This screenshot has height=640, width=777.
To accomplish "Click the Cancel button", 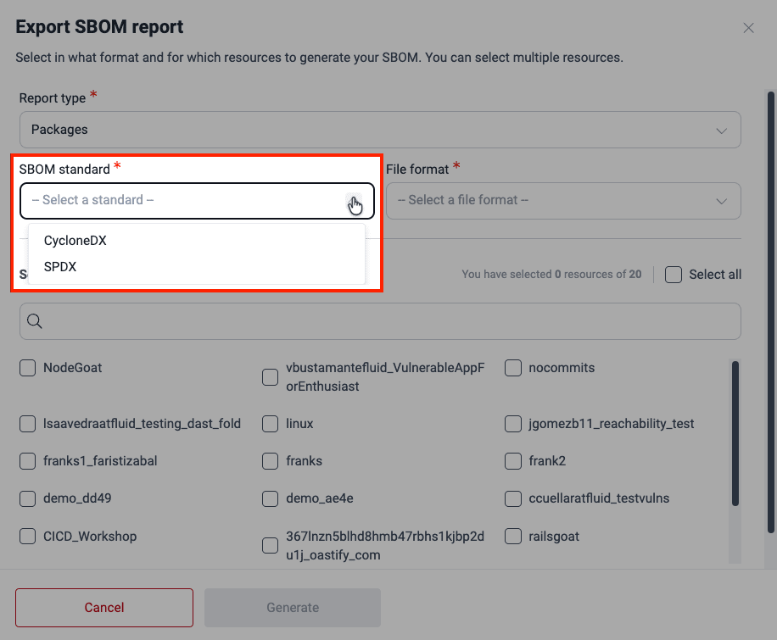I will pyautogui.click(x=103, y=607).
